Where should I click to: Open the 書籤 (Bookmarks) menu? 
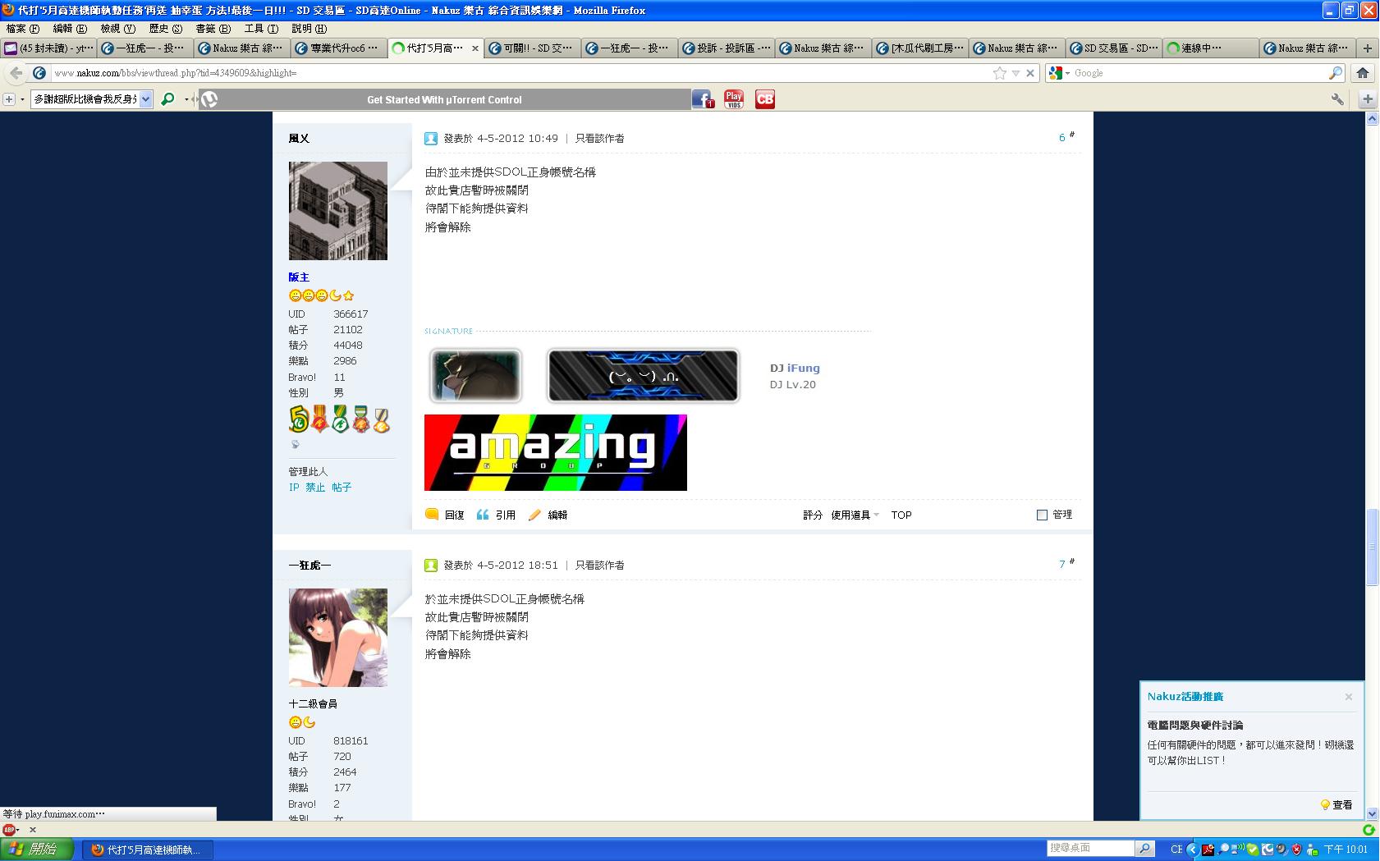point(213,29)
